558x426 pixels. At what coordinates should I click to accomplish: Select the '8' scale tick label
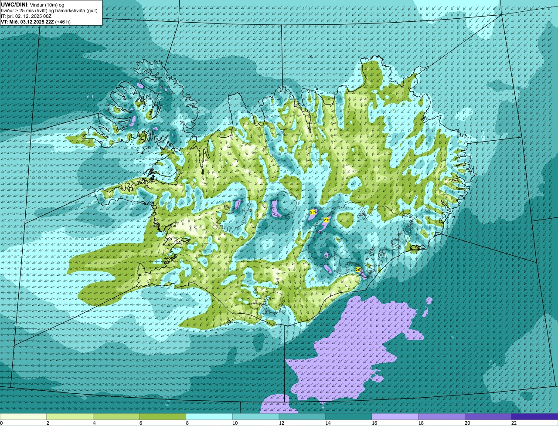(187, 423)
